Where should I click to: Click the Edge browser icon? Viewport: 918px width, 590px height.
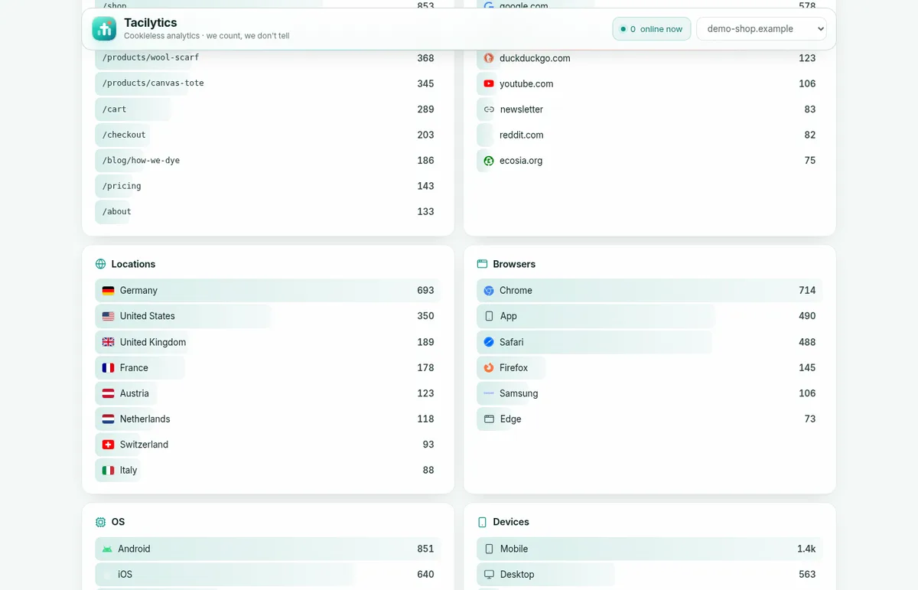pos(489,419)
